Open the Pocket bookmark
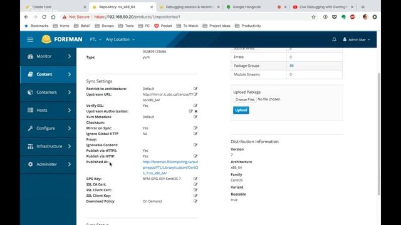Viewport: 401px width, 225px height. pyautogui.click(x=163, y=26)
